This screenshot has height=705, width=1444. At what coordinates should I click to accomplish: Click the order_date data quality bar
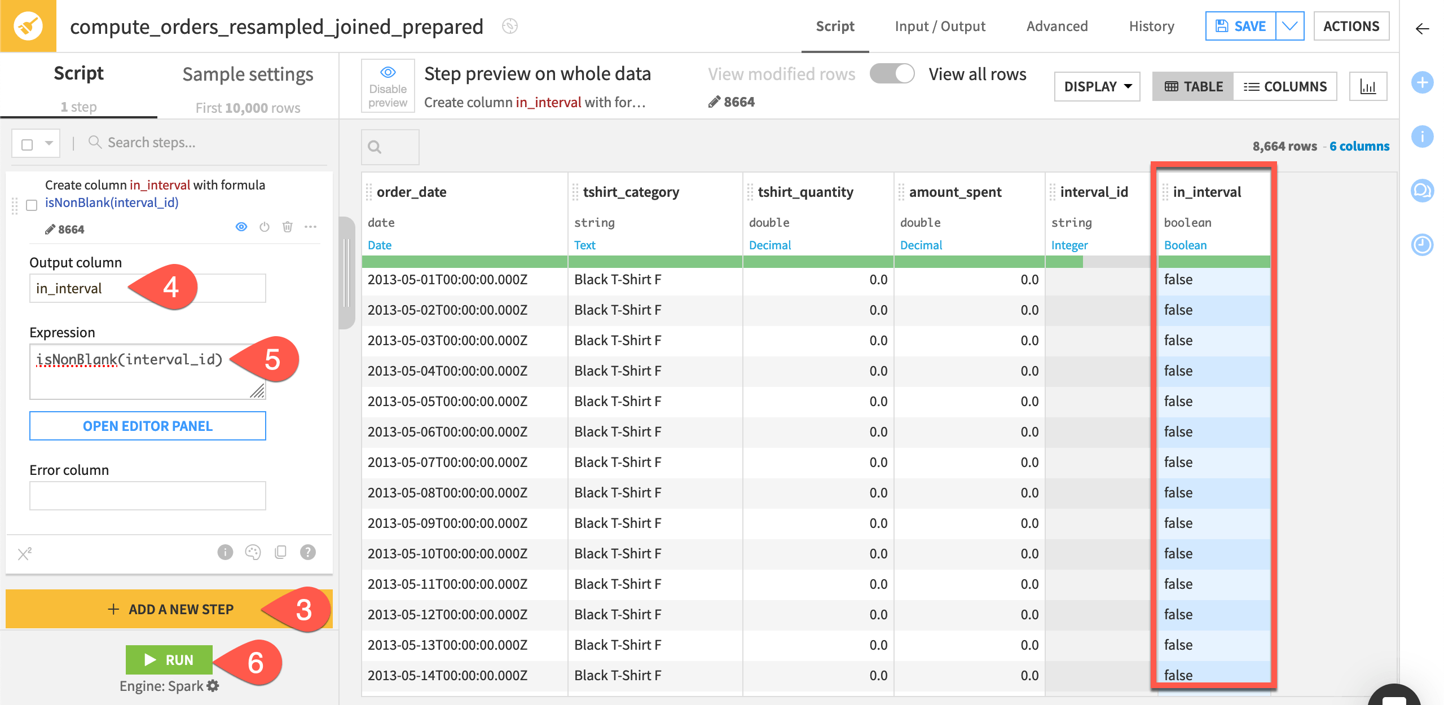(465, 262)
